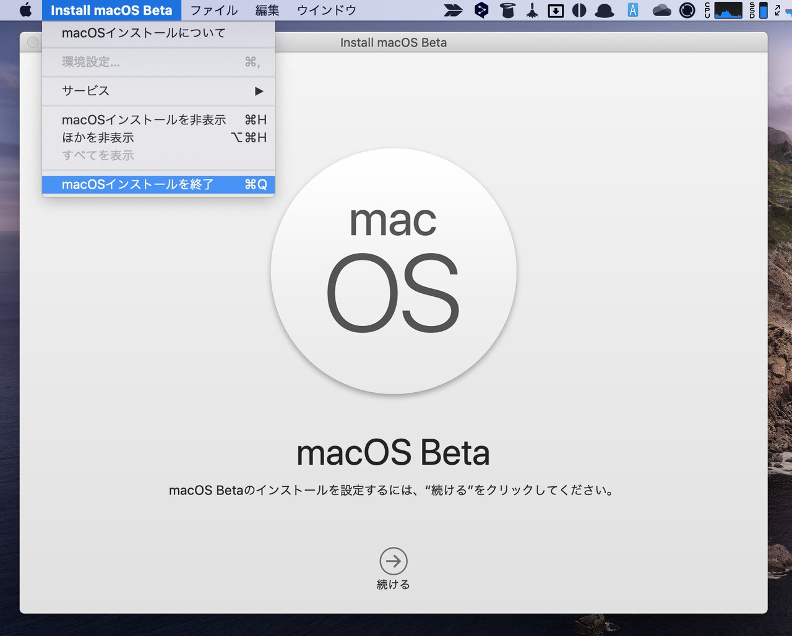Click the 続ける label

pyautogui.click(x=394, y=585)
